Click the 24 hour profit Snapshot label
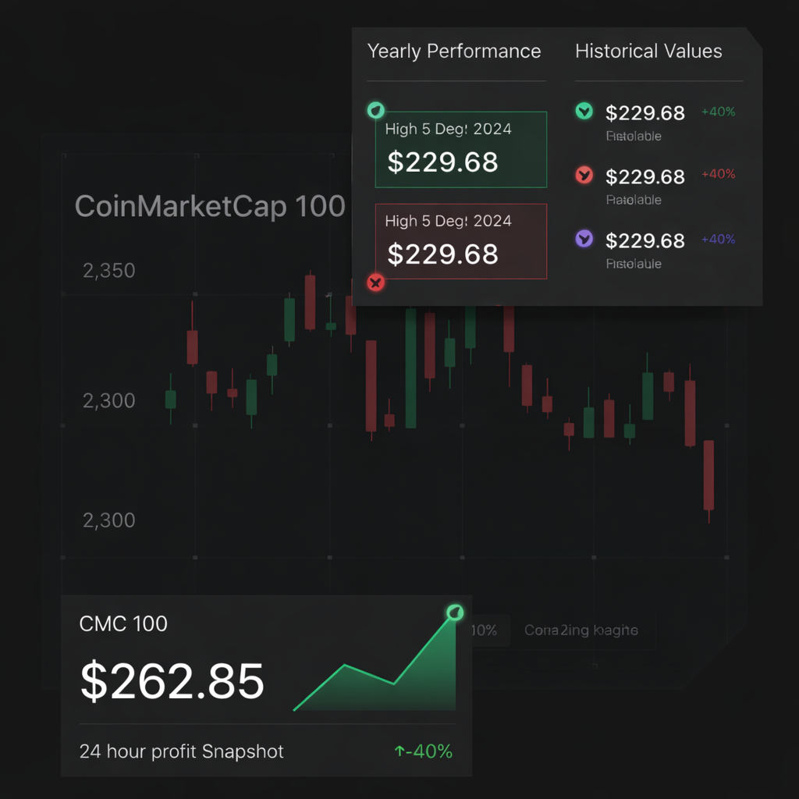Image resolution: width=799 pixels, height=799 pixels. click(182, 751)
